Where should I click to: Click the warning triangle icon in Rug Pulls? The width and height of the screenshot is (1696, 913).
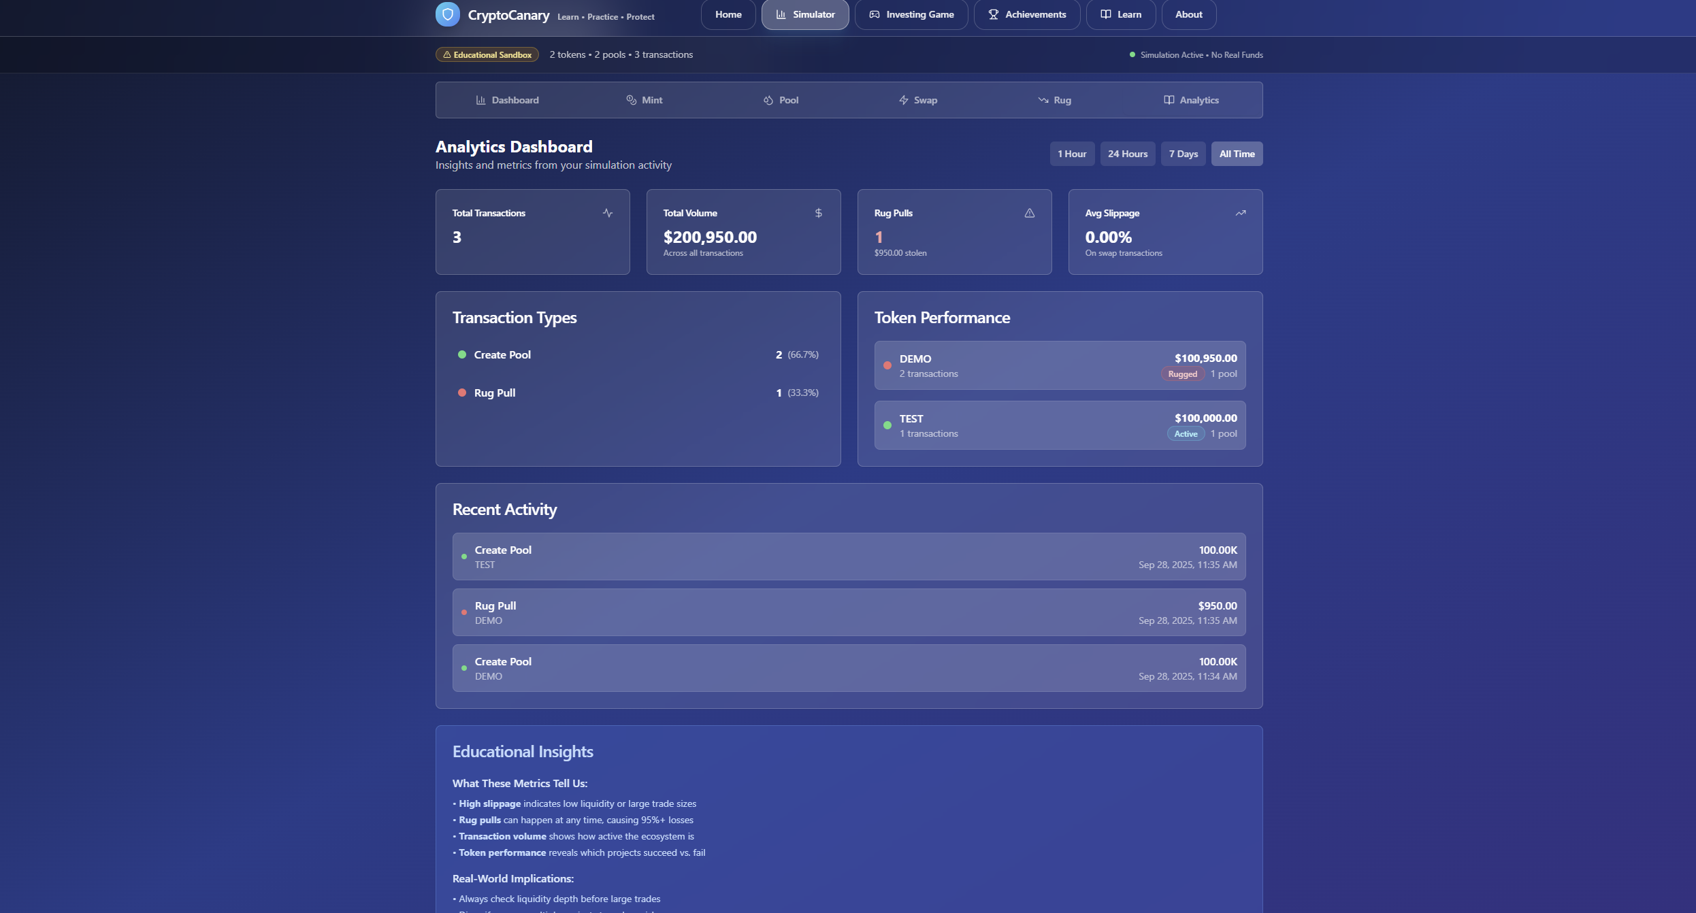pos(1029,213)
